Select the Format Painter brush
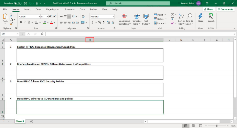 coord(11,24)
